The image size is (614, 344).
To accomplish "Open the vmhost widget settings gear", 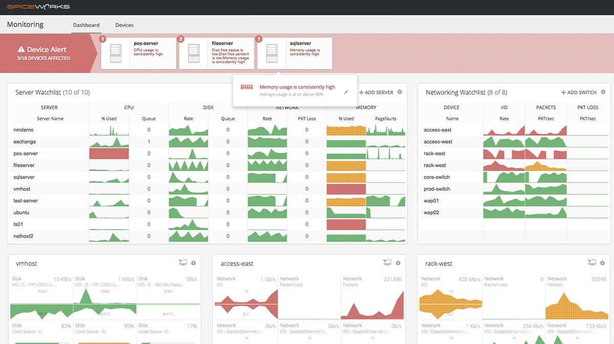I will (193, 262).
